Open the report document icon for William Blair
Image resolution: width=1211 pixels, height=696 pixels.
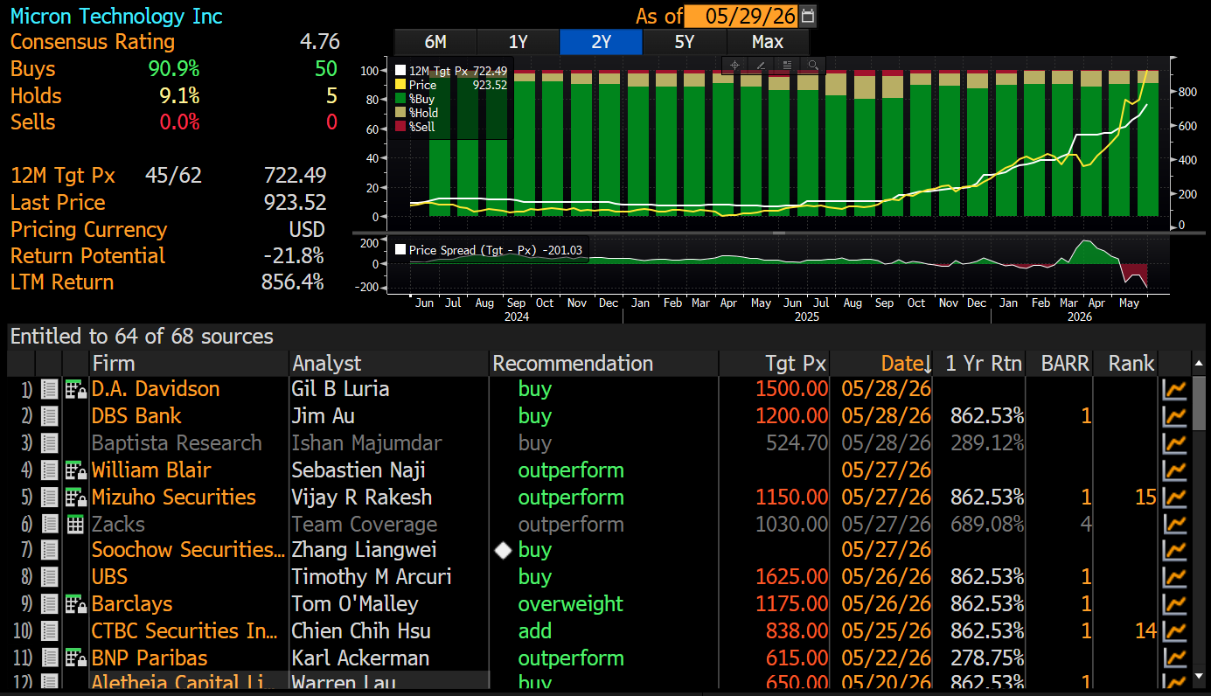coord(50,470)
